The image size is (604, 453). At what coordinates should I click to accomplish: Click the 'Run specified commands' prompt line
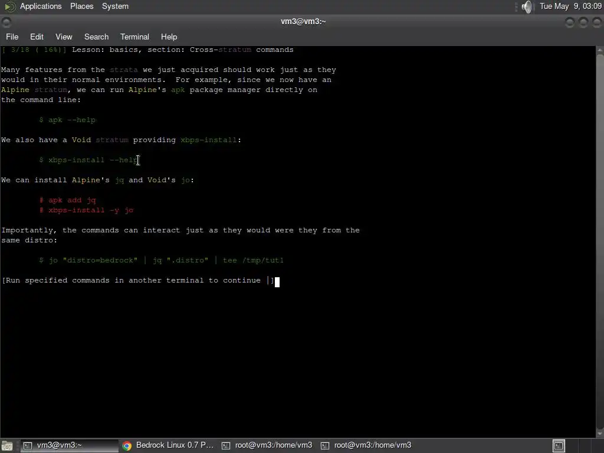[x=138, y=280]
